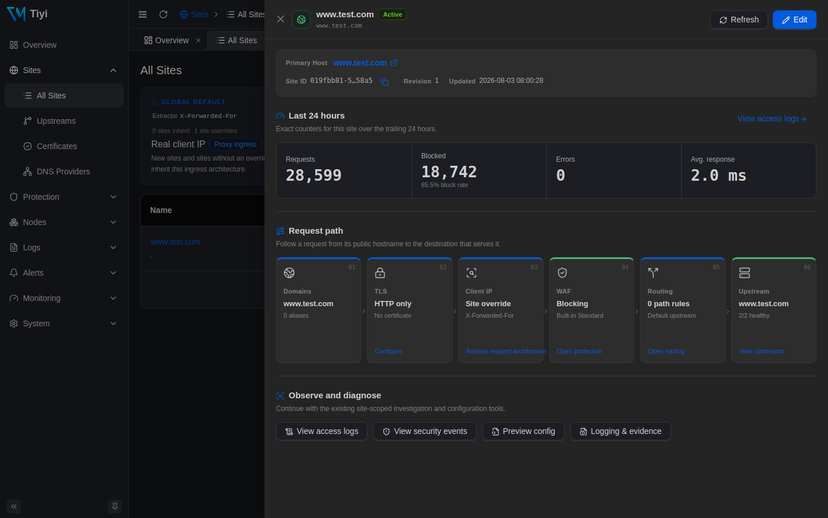Click Configure link in TLS card
Image resolution: width=828 pixels, height=518 pixels.
389,351
